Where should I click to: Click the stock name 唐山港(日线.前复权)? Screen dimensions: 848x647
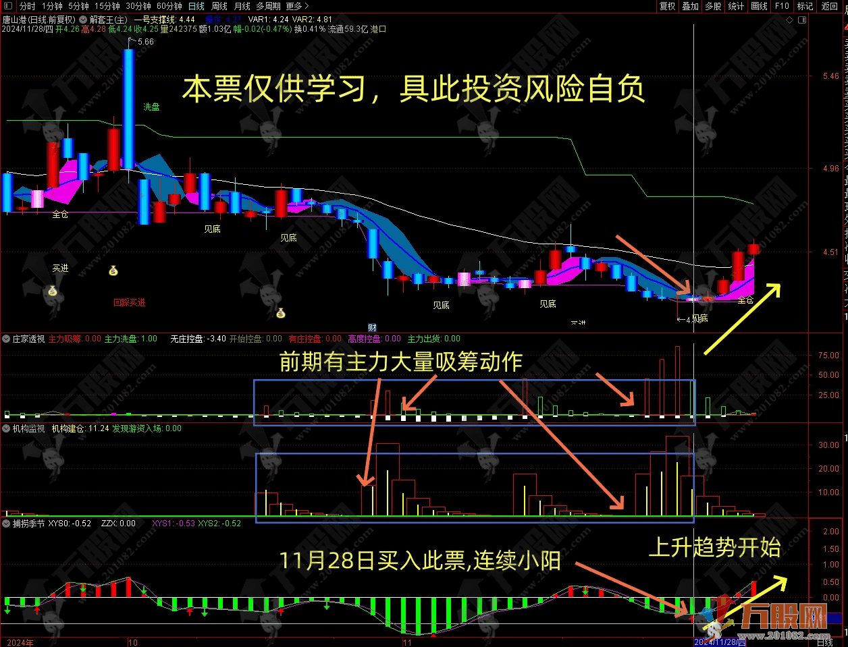39,20
